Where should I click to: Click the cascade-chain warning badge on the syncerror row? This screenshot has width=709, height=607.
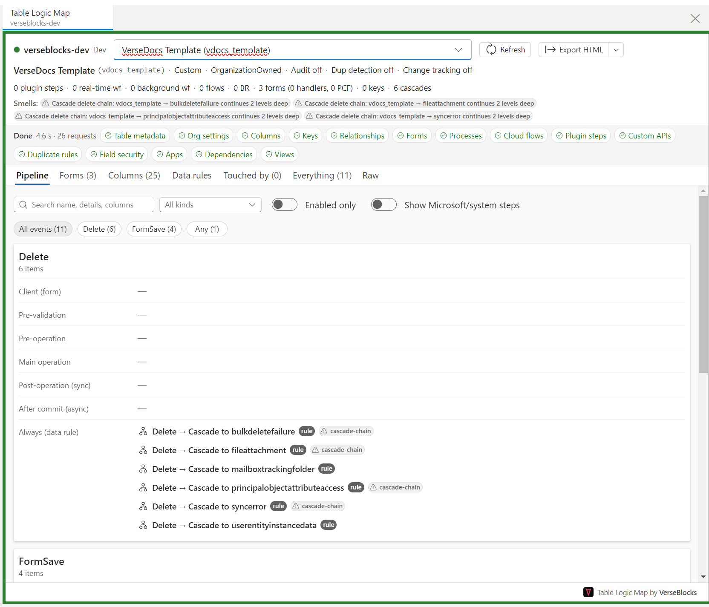click(318, 506)
